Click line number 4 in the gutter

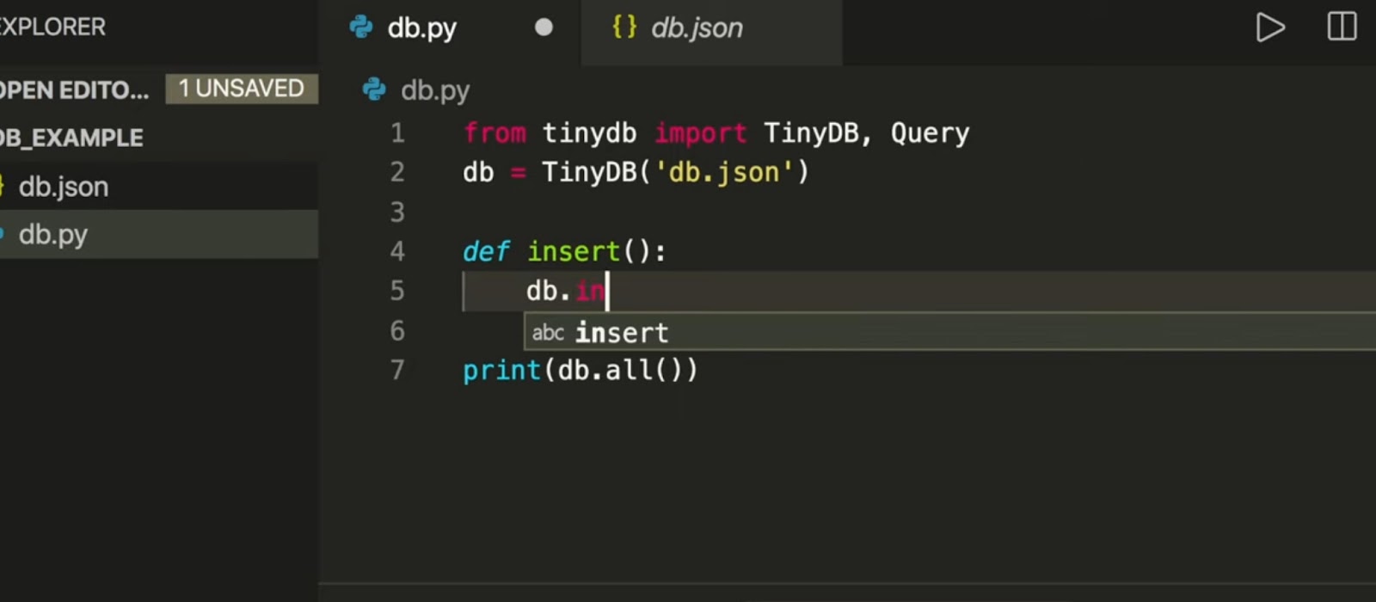(x=396, y=251)
